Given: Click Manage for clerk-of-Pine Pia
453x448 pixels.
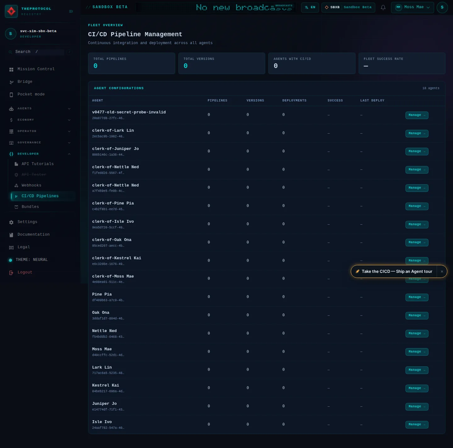Looking at the screenshot, I should point(417,206).
